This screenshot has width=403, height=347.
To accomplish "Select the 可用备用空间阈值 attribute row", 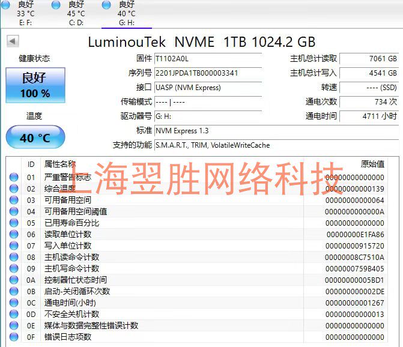I will coord(197,211).
